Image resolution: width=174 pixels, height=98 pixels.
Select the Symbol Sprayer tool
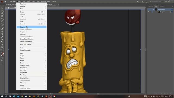click(2, 42)
